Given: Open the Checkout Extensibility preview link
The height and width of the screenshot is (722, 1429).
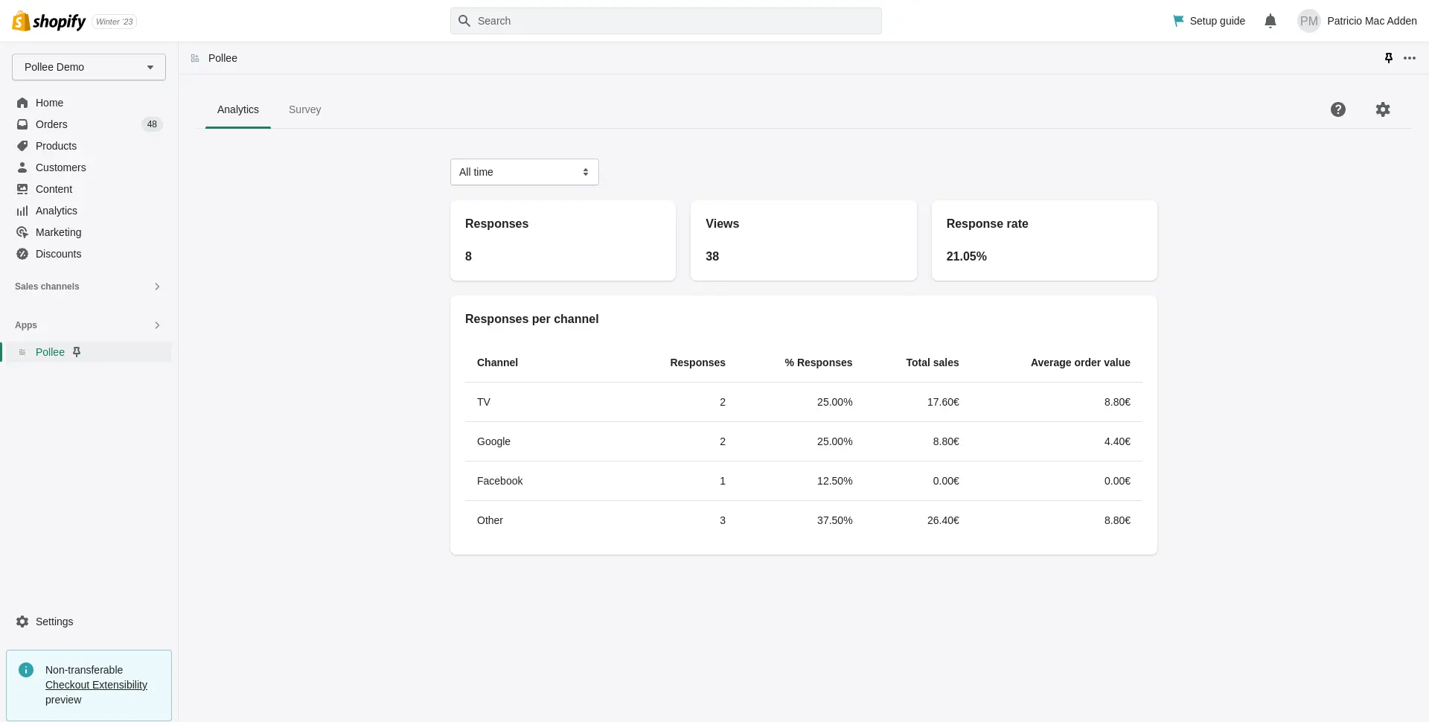Looking at the screenshot, I should [96, 685].
